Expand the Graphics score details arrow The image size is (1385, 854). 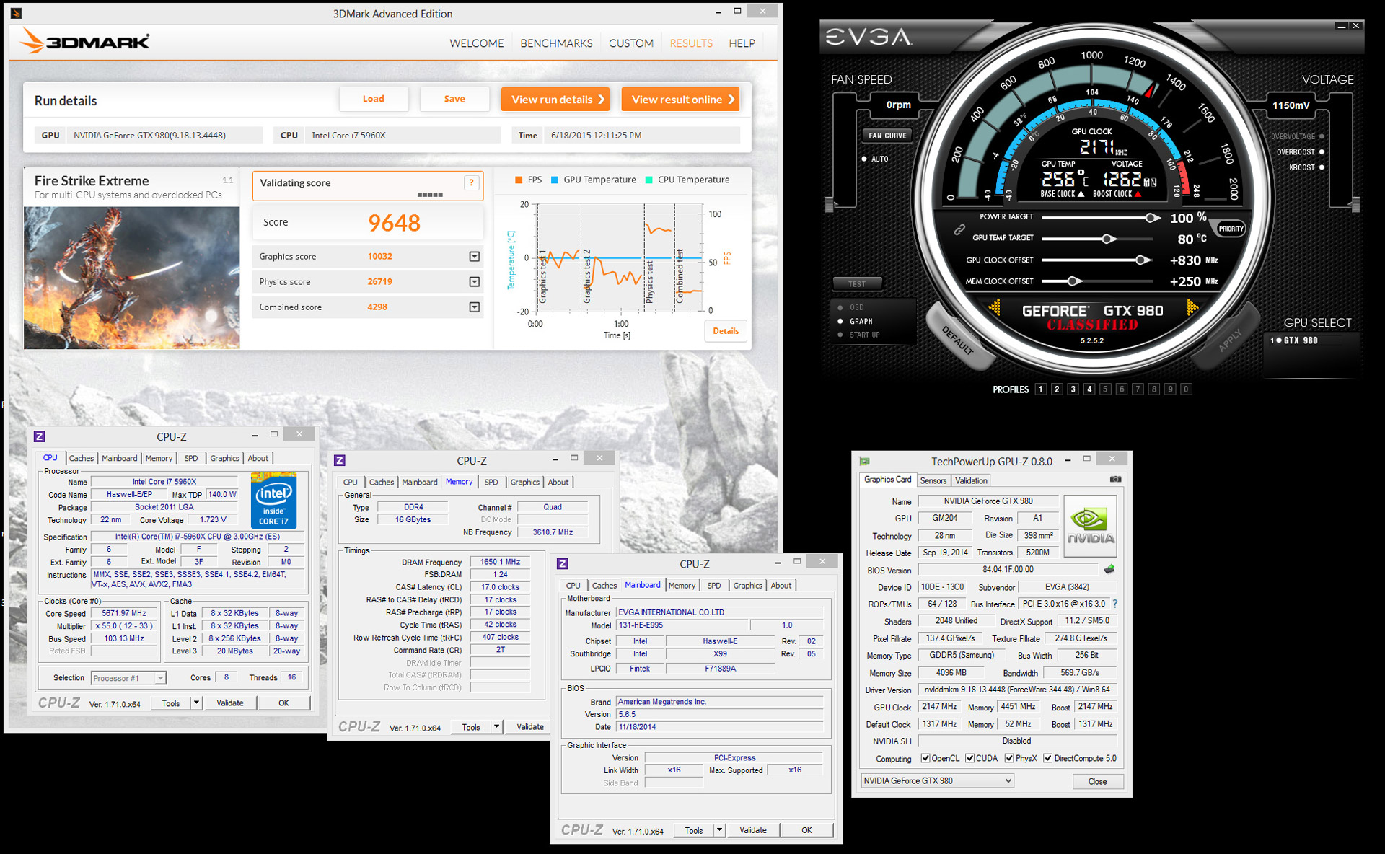point(474,257)
